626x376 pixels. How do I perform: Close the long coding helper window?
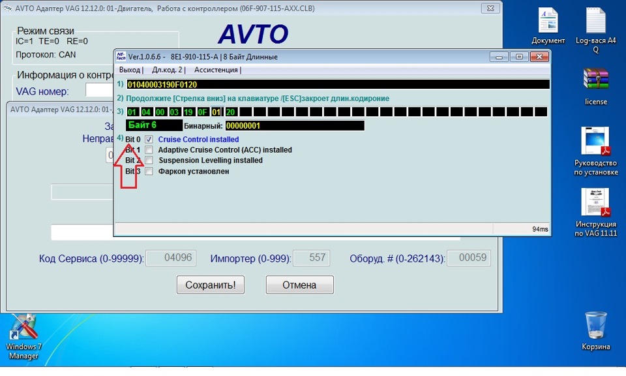(539, 57)
